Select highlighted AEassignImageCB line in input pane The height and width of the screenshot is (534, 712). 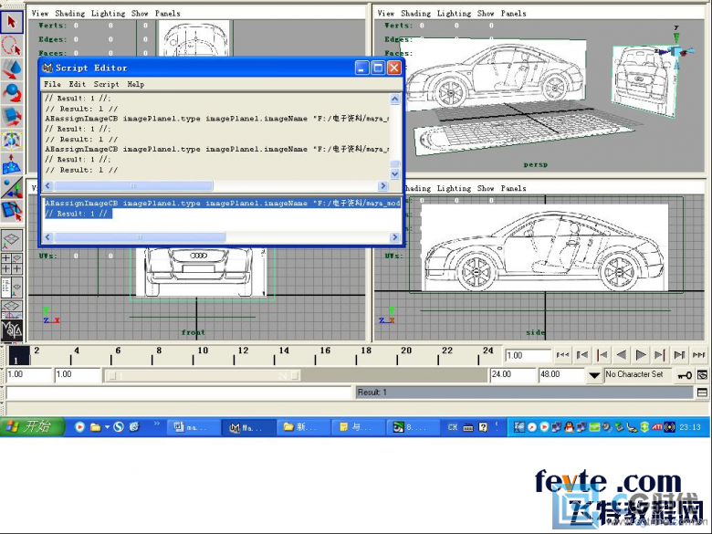[x=222, y=203]
